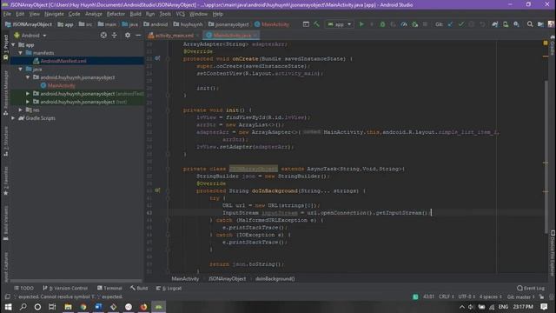Screen dimensions: 556x313
Task: Click the Git: master branch status widget
Action: pyautogui.click(x=520, y=296)
